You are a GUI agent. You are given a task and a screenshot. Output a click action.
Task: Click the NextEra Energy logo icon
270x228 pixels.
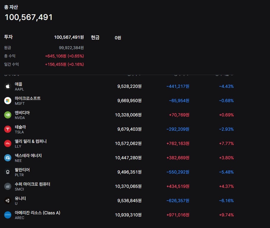(7, 158)
